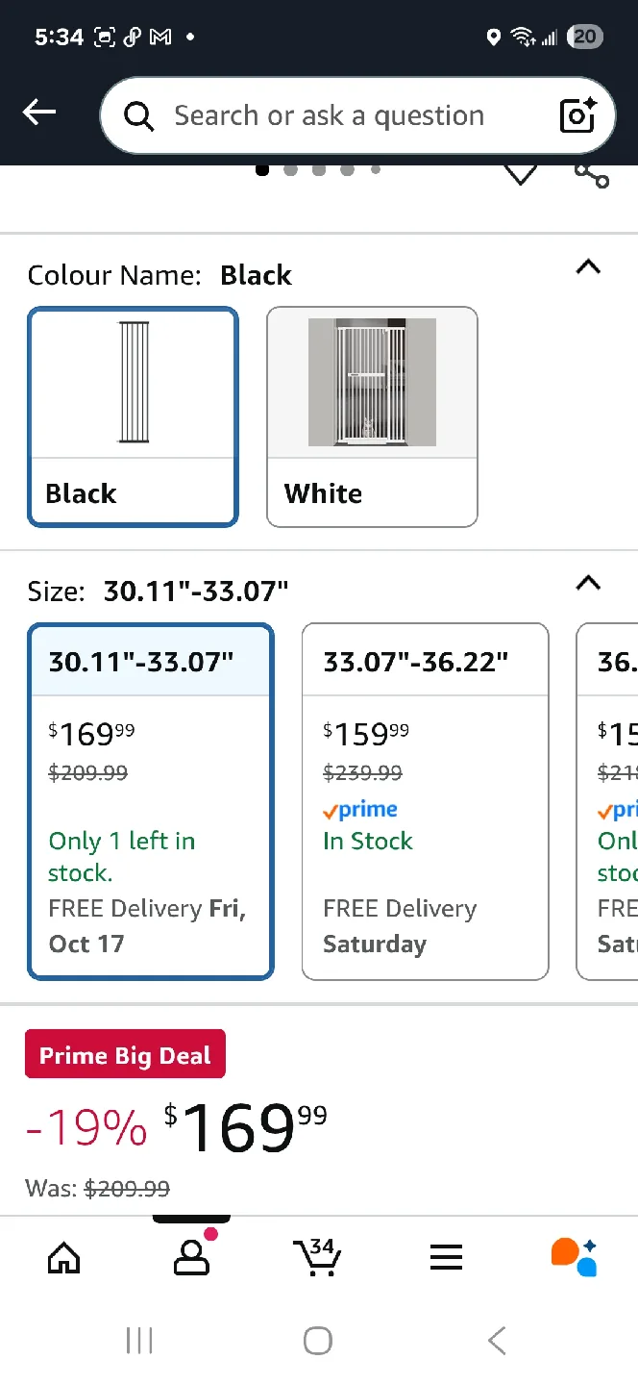Tap the back arrow to return
This screenshot has width=638, height=1385.
39,112
